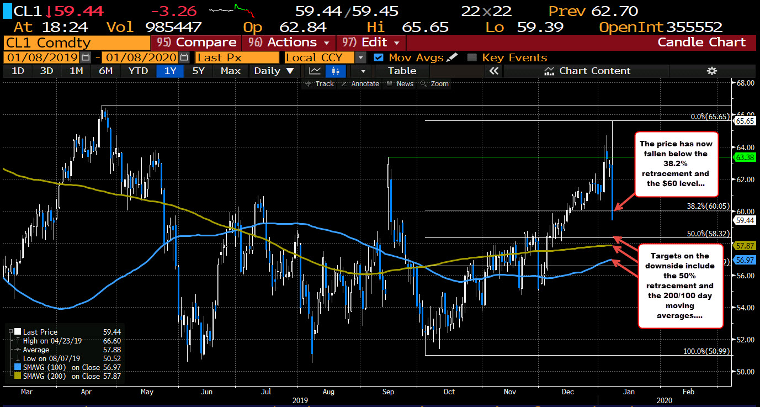This screenshot has height=407, width=760.
Task: Select the 5Y range tab
Action: click(x=199, y=71)
